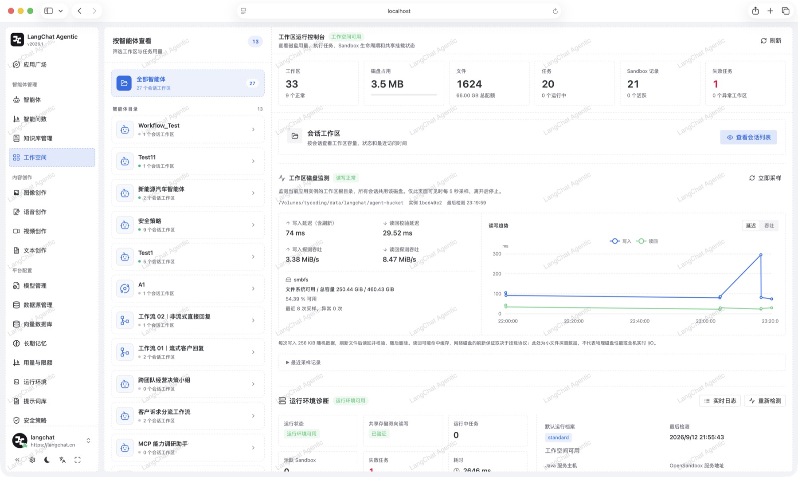Reload the page from the address bar icon

click(x=555, y=11)
